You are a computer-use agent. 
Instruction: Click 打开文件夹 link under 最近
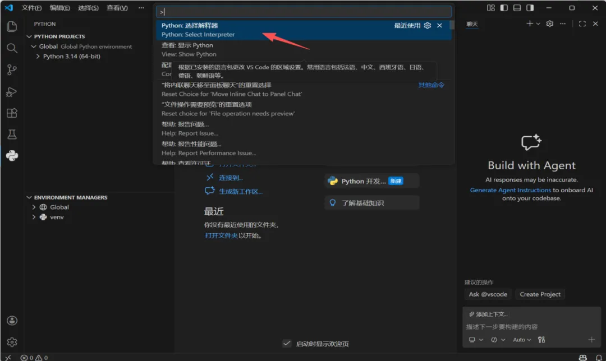pos(221,235)
